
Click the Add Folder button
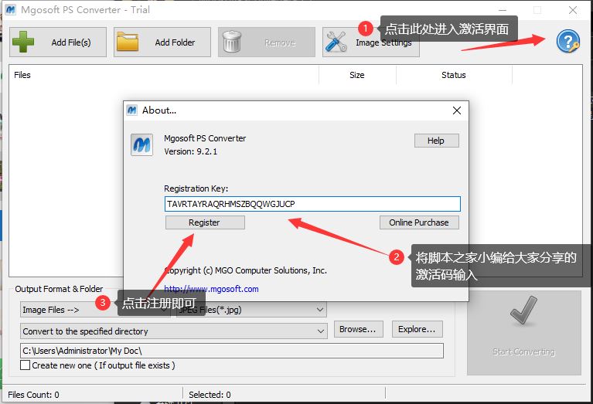click(162, 42)
